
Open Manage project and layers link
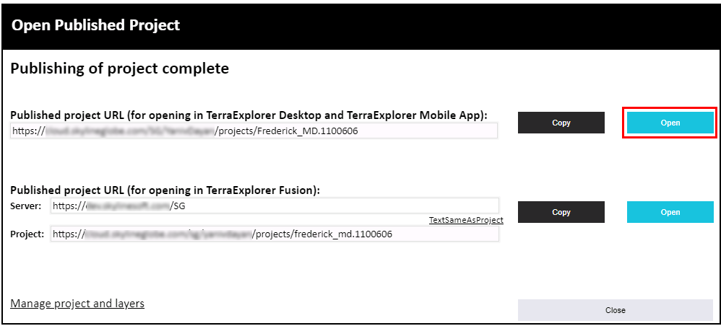click(77, 304)
